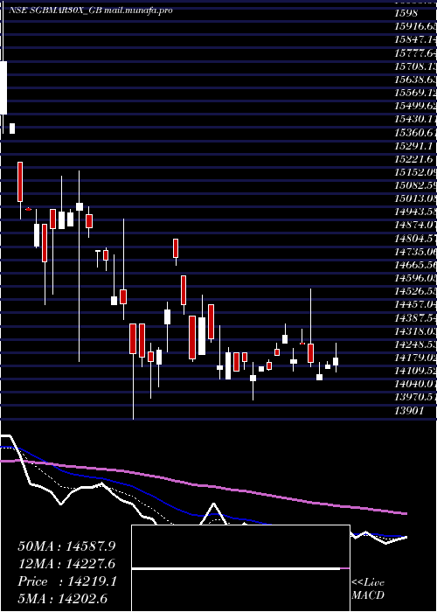Click the price label beginning 15777
437x612 pixels.
click(415, 53)
